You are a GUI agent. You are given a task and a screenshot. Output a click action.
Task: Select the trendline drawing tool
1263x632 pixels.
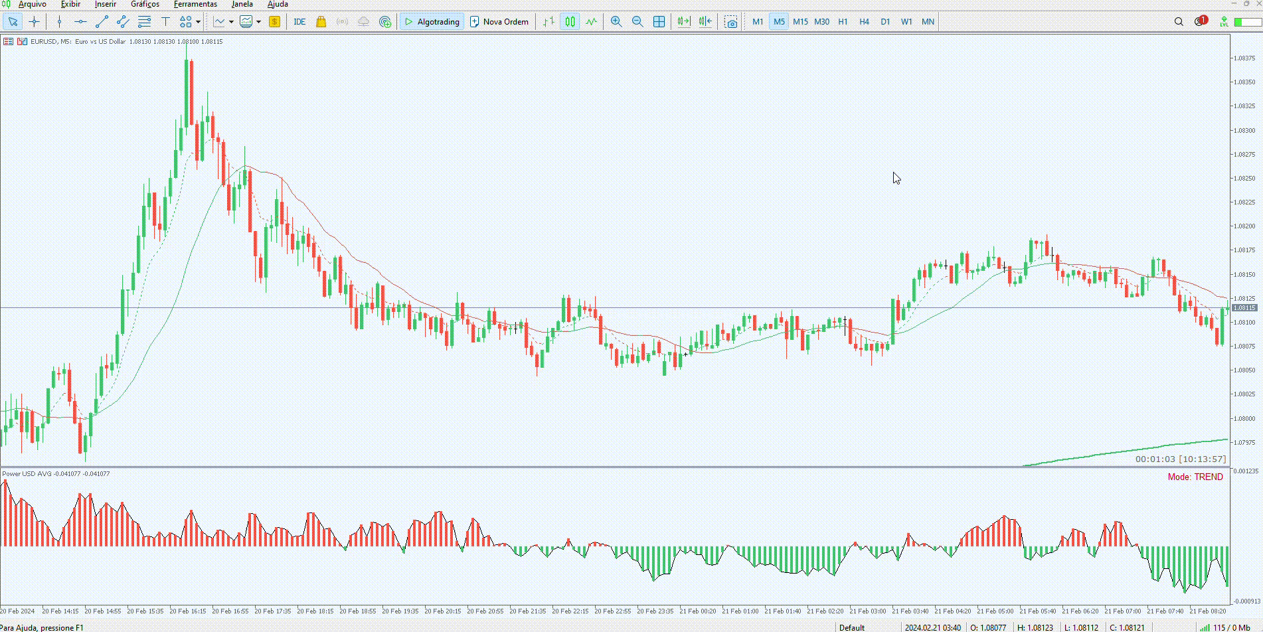coord(102,22)
